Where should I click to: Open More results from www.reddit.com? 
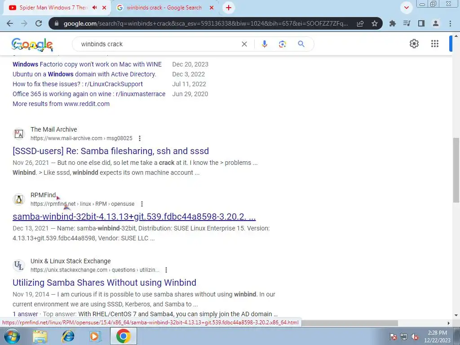coord(61,104)
